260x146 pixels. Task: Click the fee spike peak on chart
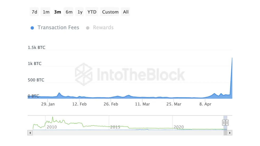pos(232,58)
